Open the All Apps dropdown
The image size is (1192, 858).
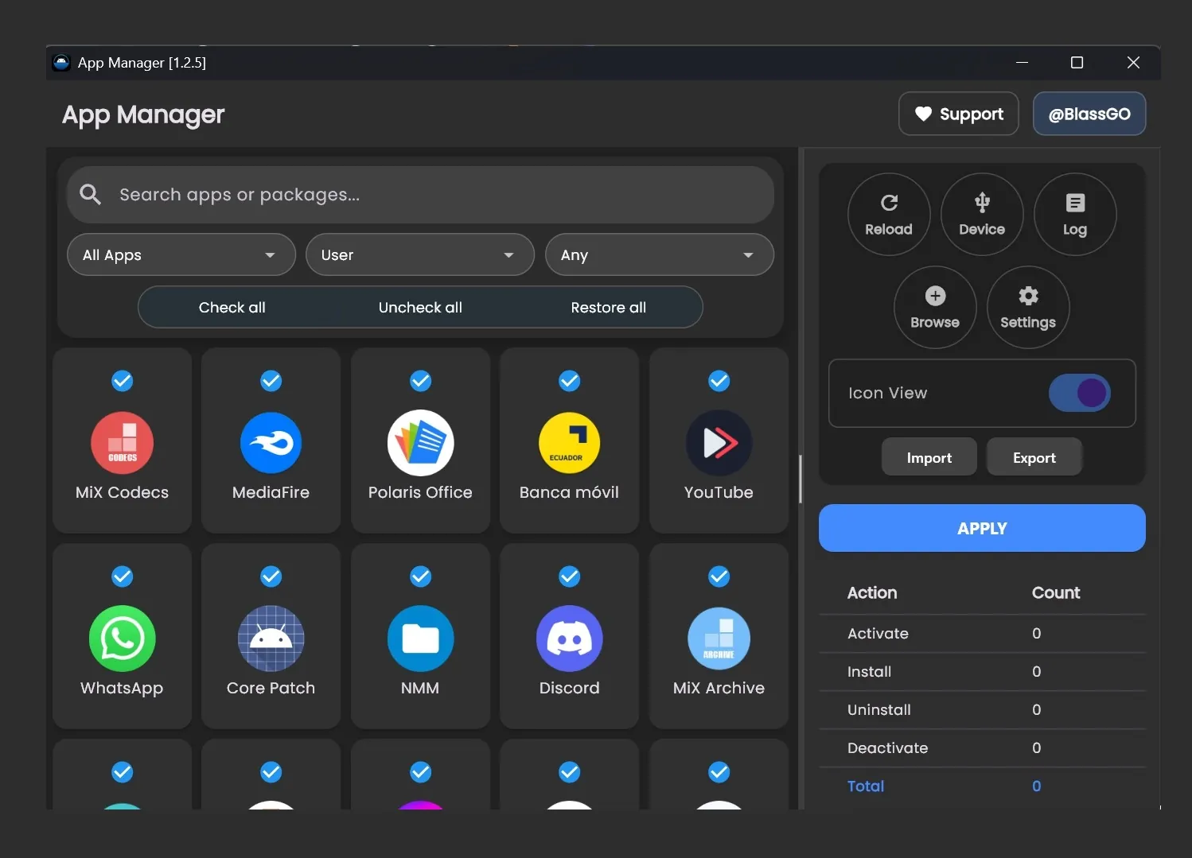click(181, 254)
